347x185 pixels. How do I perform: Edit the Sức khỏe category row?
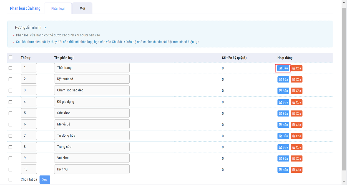click(283, 114)
